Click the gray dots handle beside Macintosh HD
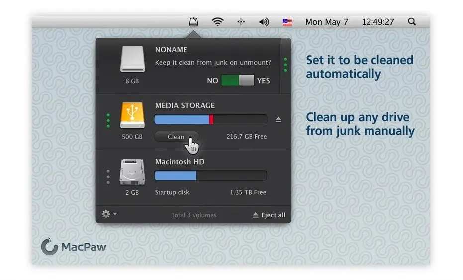The width and height of the screenshot is (463, 280). tap(108, 177)
